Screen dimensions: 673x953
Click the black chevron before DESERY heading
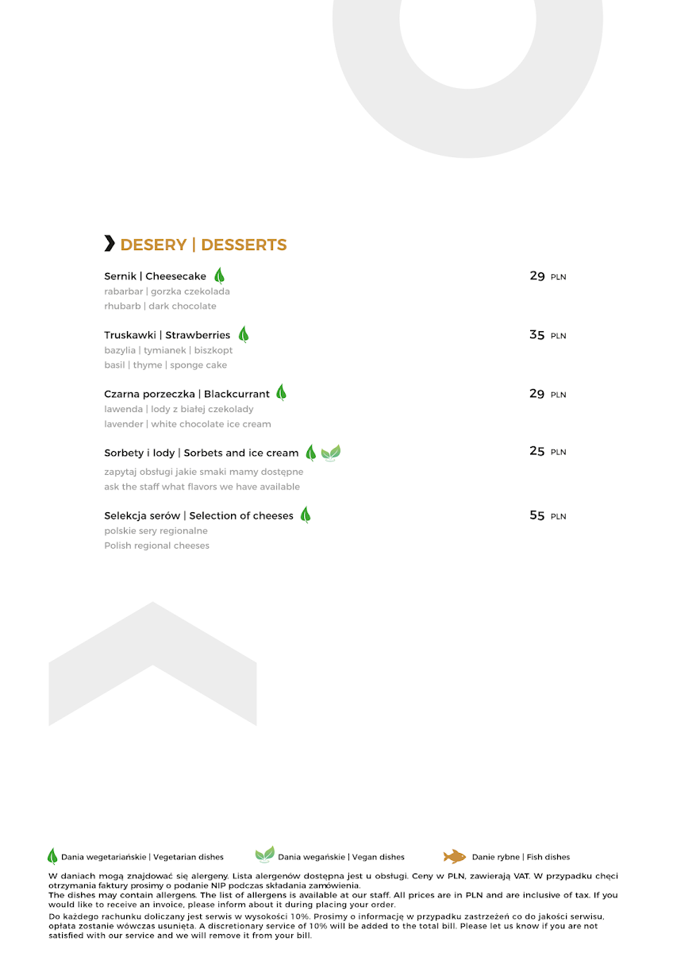110,244
